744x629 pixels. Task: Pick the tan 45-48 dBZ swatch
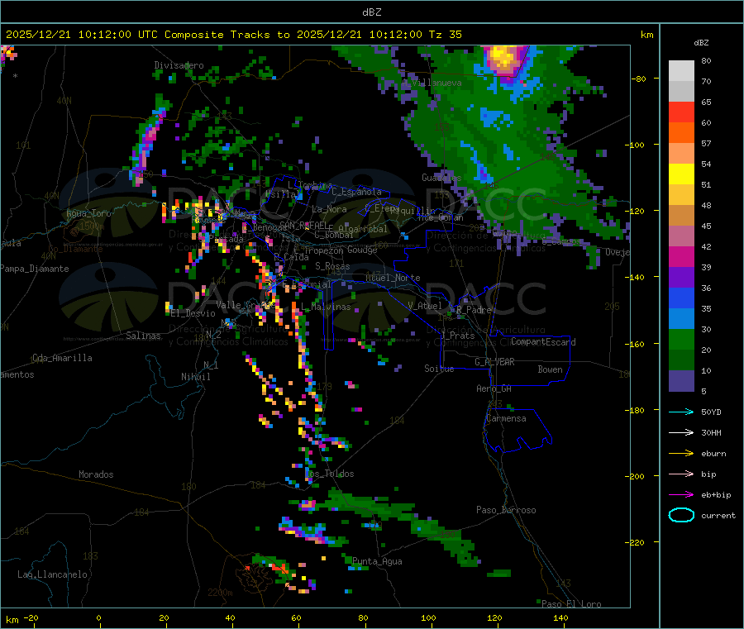tap(681, 216)
